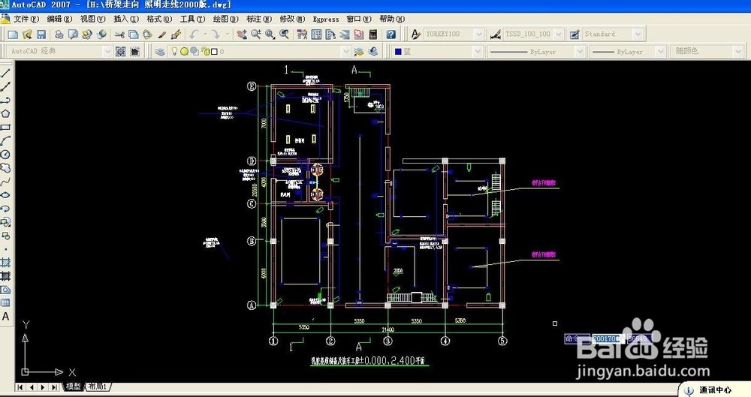Select the Polygon draw tool
The width and height of the screenshot is (751, 397).
[6, 113]
